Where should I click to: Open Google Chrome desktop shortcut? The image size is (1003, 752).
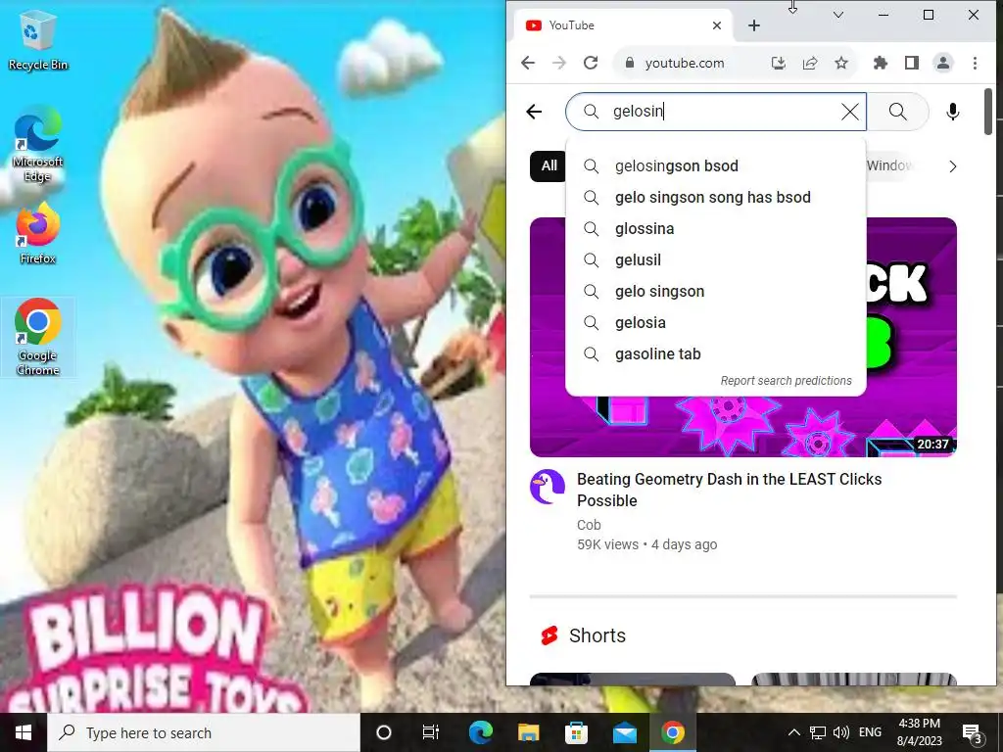pyautogui.click(x=38, y=337)
